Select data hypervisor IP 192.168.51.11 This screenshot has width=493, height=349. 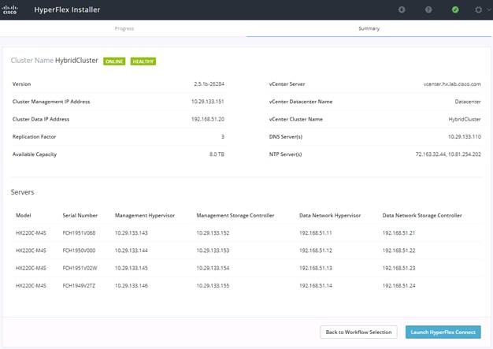click(315, 233)
